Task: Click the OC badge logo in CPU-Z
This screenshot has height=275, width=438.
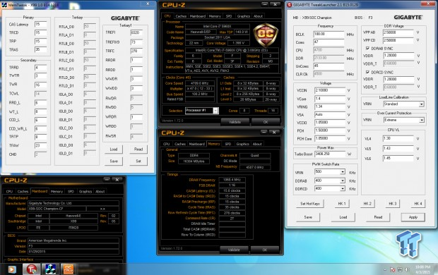Action: click(266, 35)
